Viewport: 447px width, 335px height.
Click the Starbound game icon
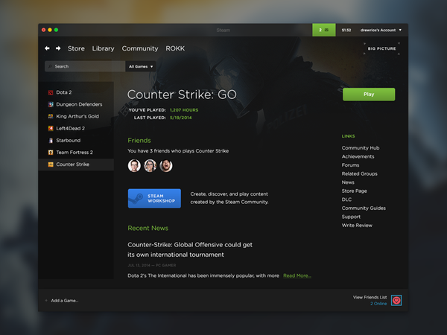51,141
